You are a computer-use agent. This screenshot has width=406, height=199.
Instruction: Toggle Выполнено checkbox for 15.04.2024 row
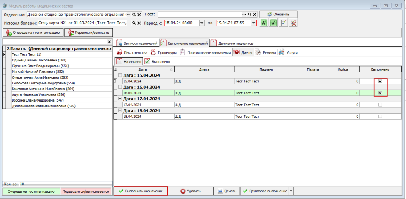coord(380,81)
